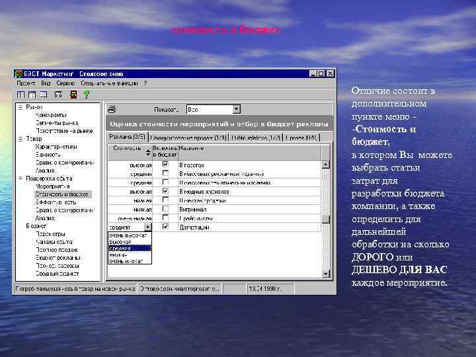Click the red exit door toolbar icon
The height and width of the screenshot is (357, 476).
pyautogui.click(x=73, y=95)
